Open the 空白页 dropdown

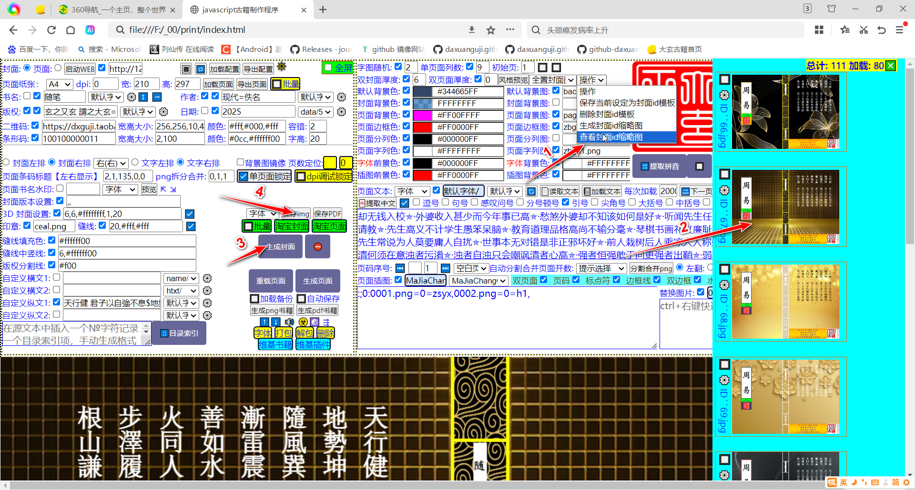click(x=471, y=268)
